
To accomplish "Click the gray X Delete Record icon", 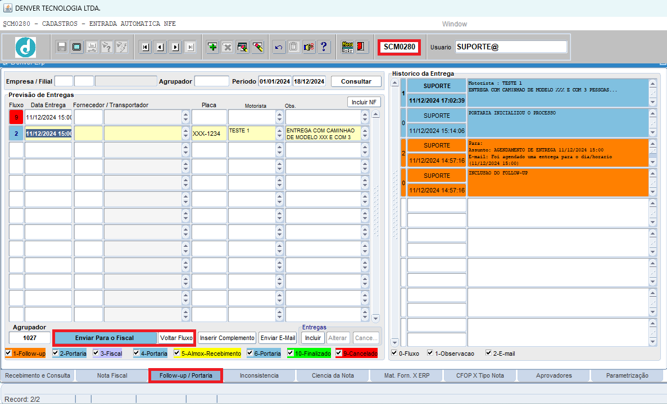I will coord(228,47).
